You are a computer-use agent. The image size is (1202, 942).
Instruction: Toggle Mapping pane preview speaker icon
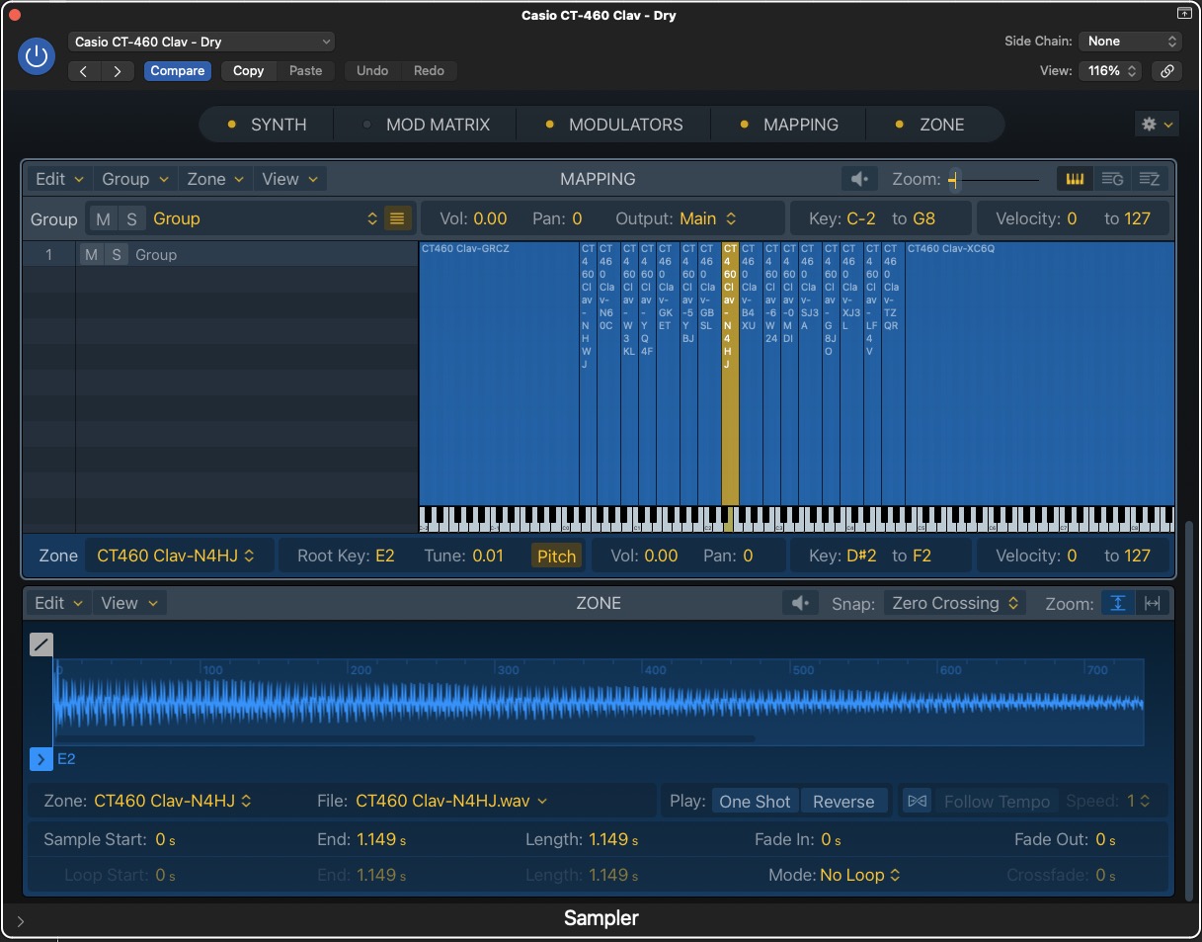click(860, 179)
